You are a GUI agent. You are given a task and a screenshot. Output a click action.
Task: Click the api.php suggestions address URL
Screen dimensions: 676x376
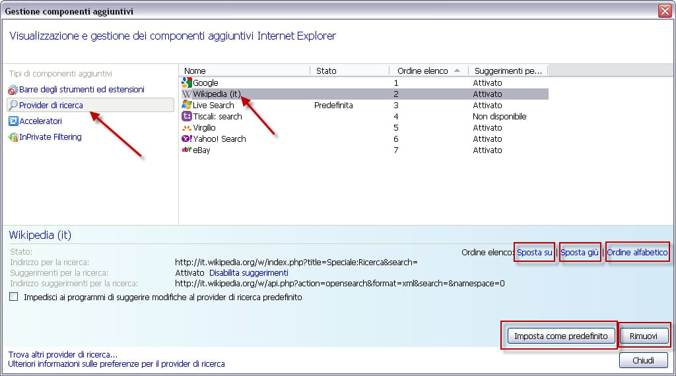coord(340,284)
